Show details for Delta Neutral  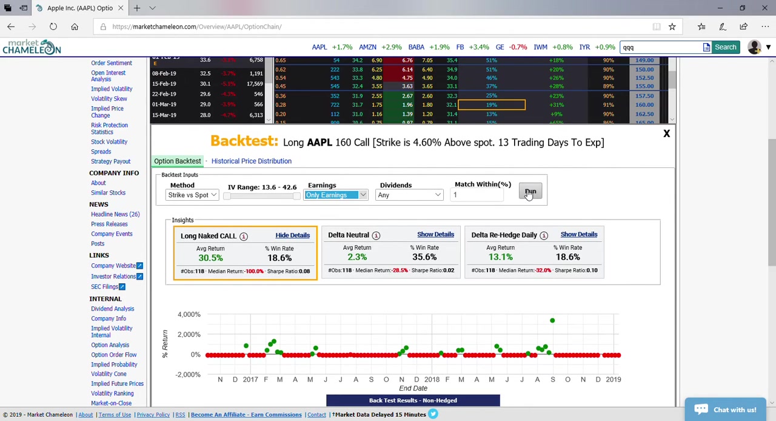coord(435,235)
